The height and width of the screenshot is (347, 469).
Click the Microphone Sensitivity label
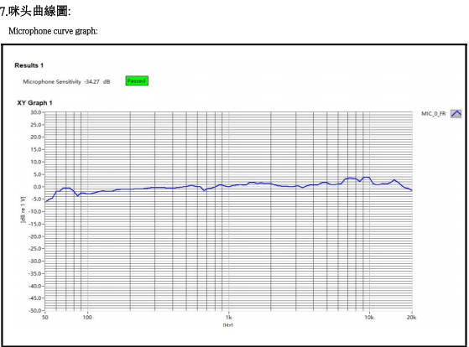[52, 81]
